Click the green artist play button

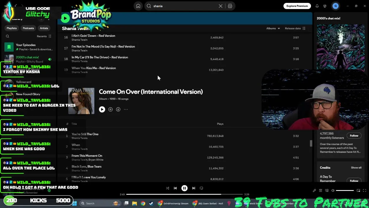click(x=65, y=18)
